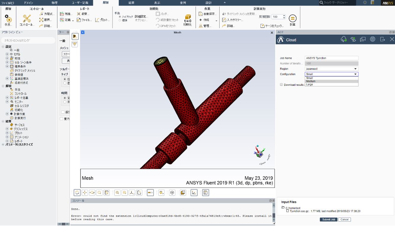This screenshot has width=395, height=226.
Task: Open the Configuration dropdown arrow
Action: coord(355,74)
